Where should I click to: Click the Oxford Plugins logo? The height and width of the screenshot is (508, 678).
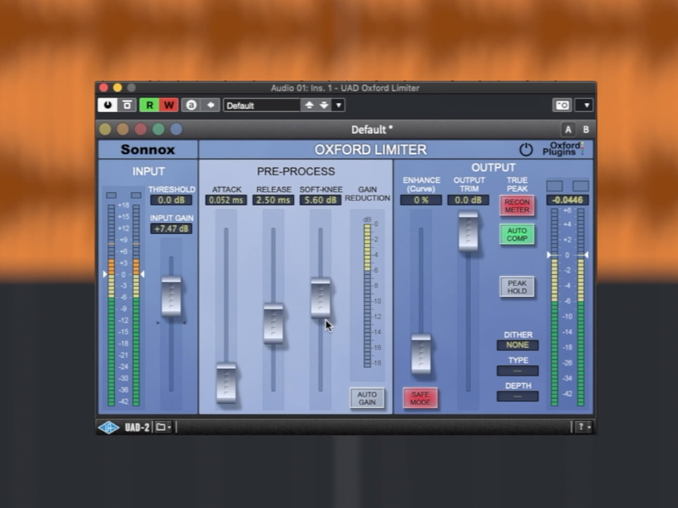tap(563, 149)
